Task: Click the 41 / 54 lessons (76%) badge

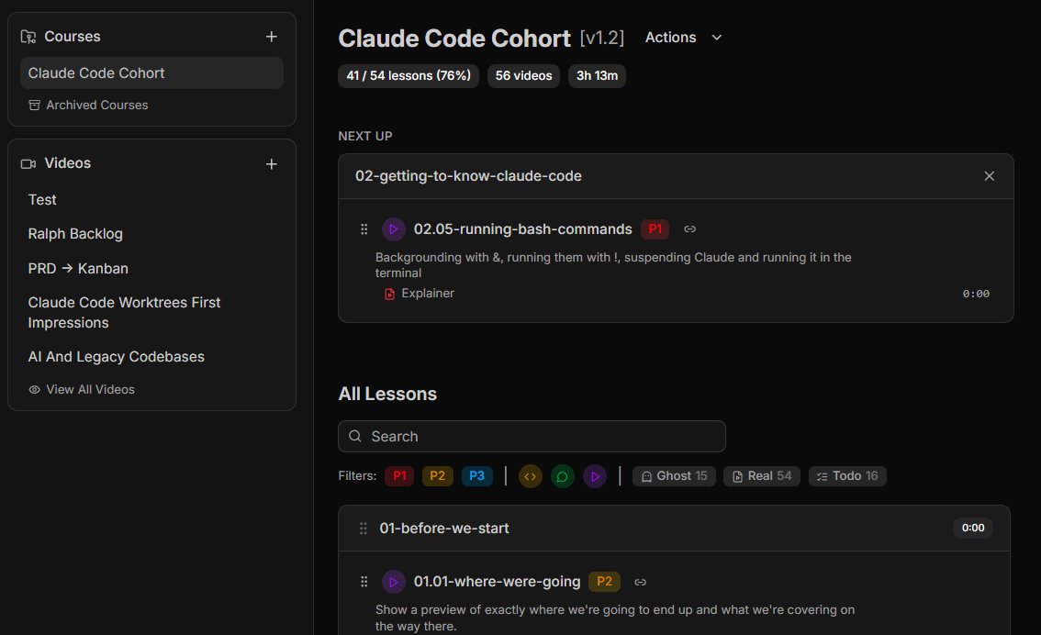Action: (409, 75)
